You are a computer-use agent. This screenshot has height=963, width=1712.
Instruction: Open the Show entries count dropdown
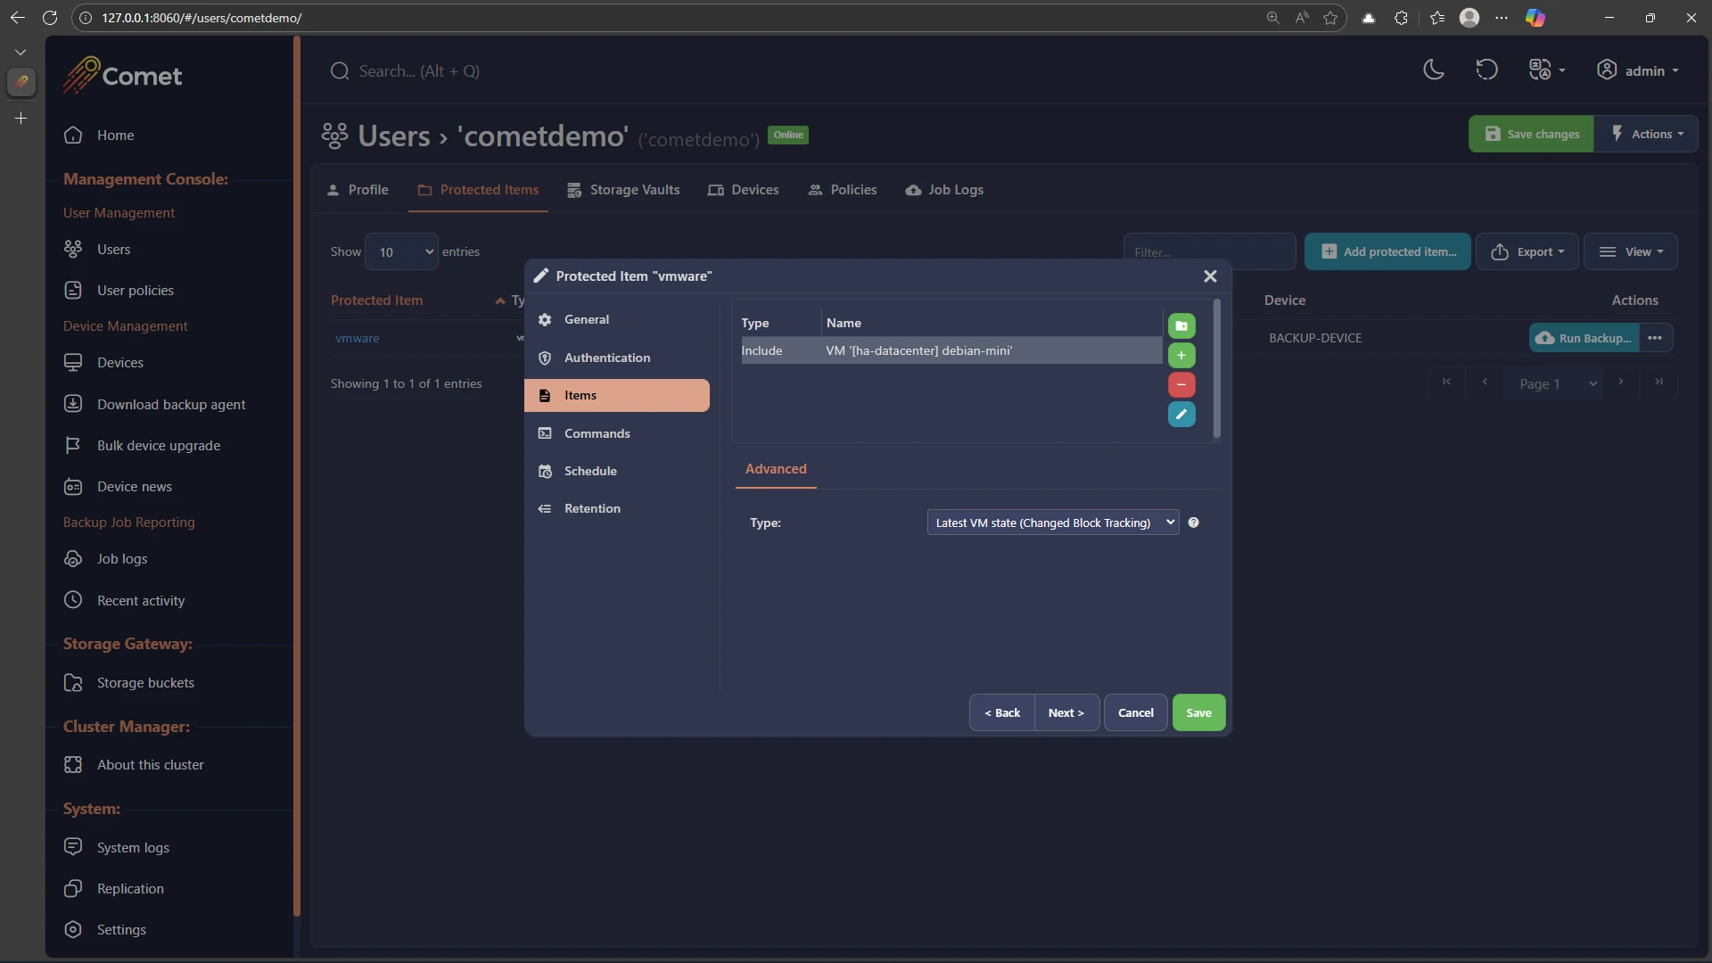tap(401, 251)
